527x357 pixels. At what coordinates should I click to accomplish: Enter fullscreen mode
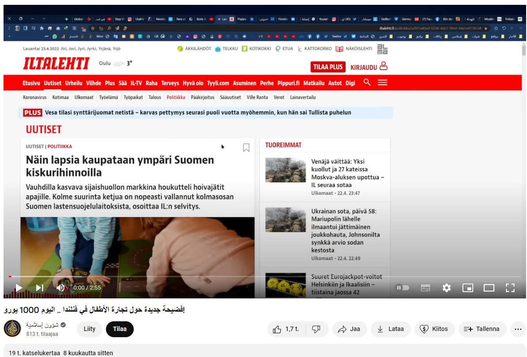(510, 287)
